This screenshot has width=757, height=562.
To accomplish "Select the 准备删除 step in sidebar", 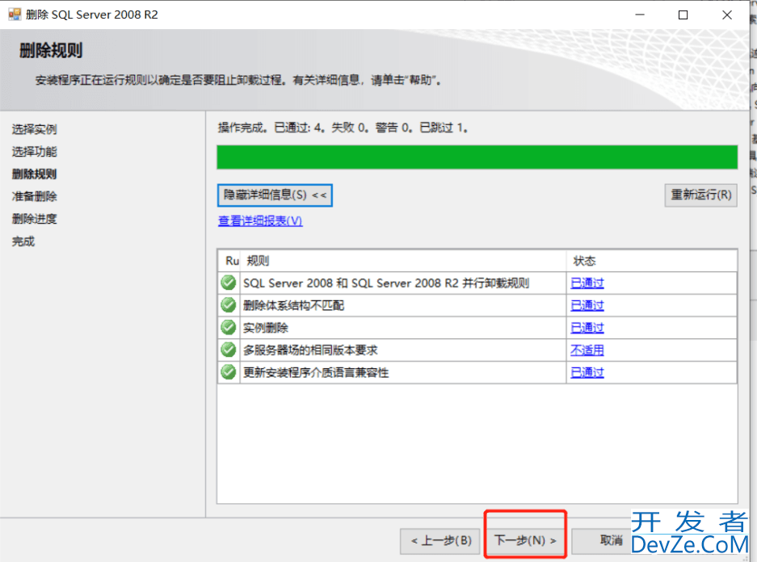I will coord(34,196).
